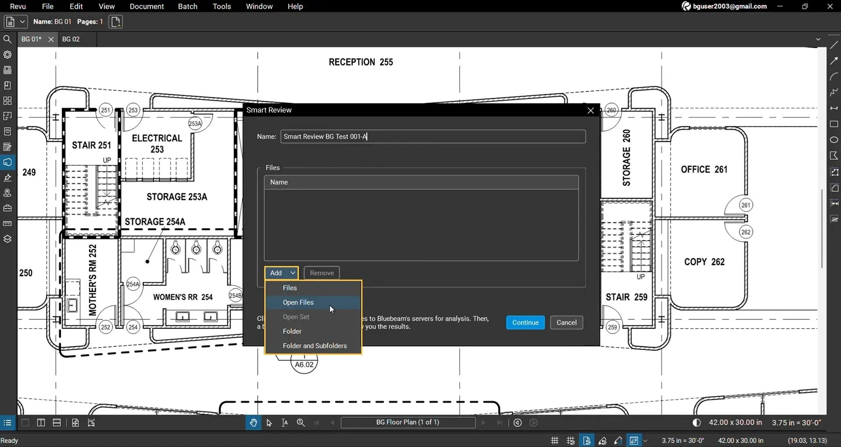Viewport: 841px width, 447px height.
Task: Select the Polygon markup tool
Action: click(x=834, y=156)
